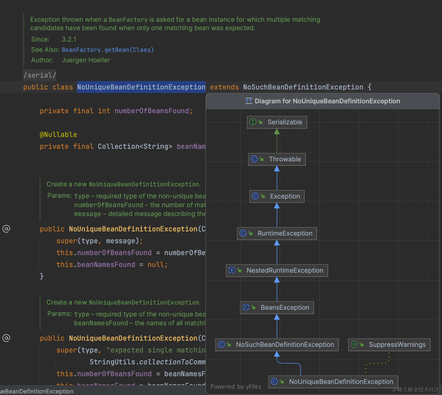Click the diagram popup title icon
Viewport: 442px width, 395px height.
click(x=249, y=101)
